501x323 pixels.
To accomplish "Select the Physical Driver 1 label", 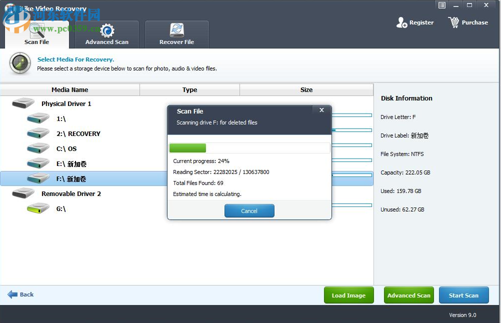I will (66, 104).
